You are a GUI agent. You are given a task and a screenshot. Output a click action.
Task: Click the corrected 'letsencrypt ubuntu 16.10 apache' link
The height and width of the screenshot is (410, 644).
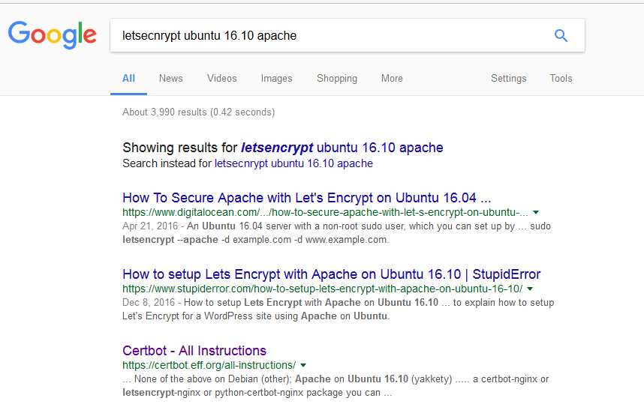[x=342, y=148]
